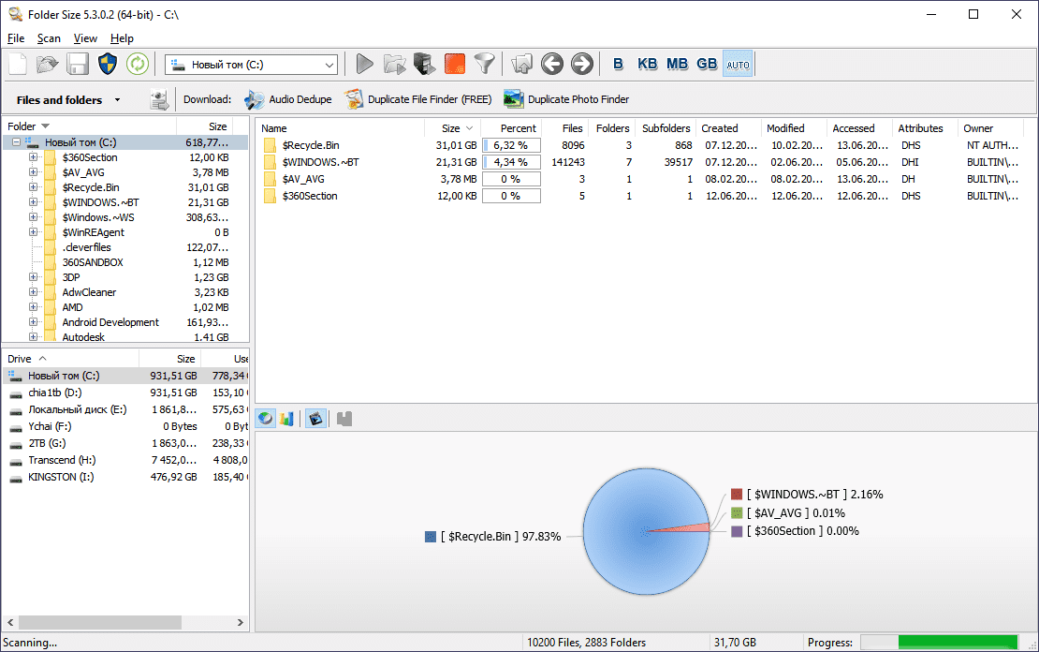This screenshot has height=652, width=1039.
Task: Save the scan report using the floppy disk icon
Action: (x=80, y=64)
